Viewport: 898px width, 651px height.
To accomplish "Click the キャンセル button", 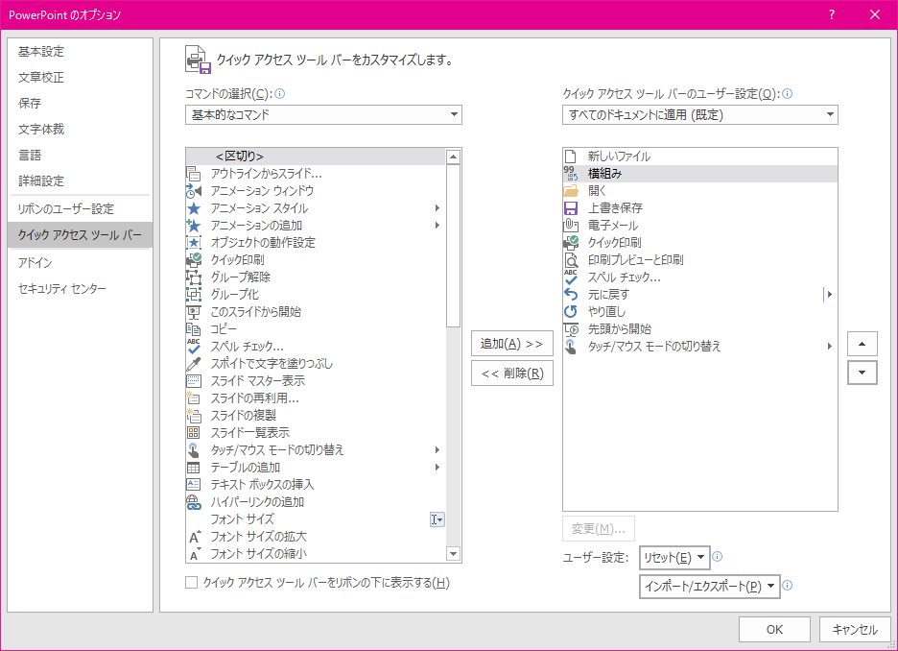I will [x=855, y=629].
